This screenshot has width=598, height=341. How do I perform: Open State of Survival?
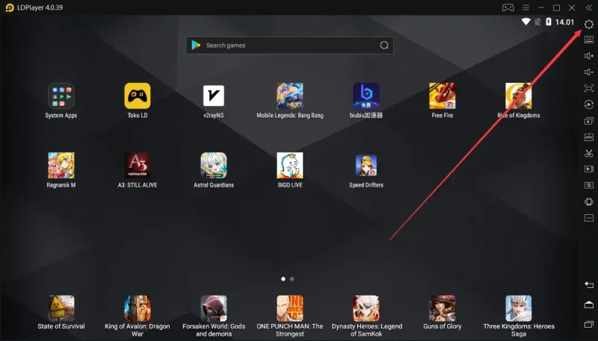(61, 308)
